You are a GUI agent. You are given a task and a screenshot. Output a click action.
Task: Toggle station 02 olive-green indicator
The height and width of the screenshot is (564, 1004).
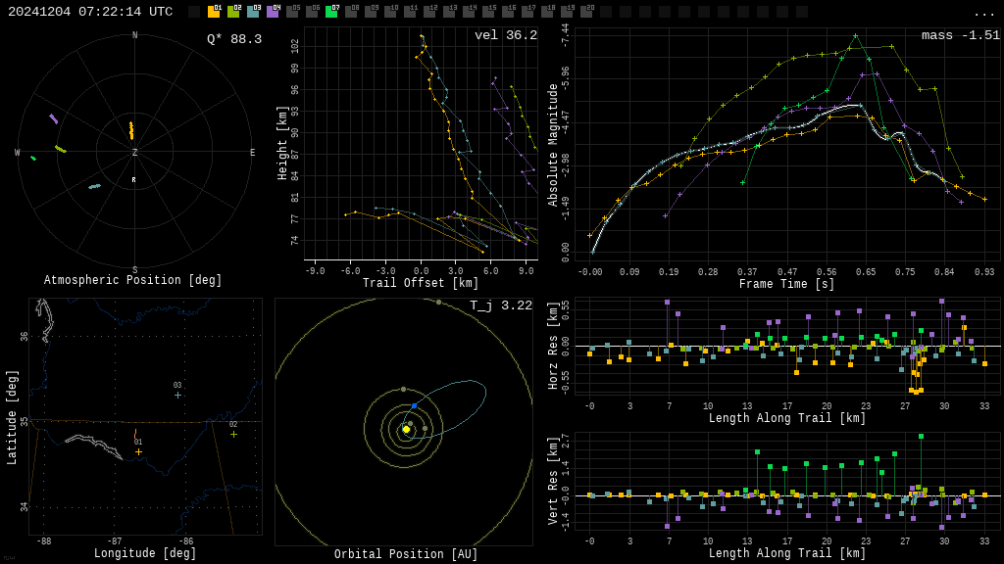click(x=233, y=12)
